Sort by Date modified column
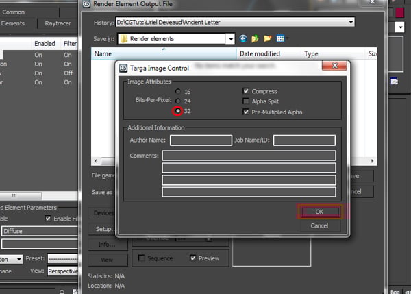Viewport: 411px width, 294px height. (269, 53)
